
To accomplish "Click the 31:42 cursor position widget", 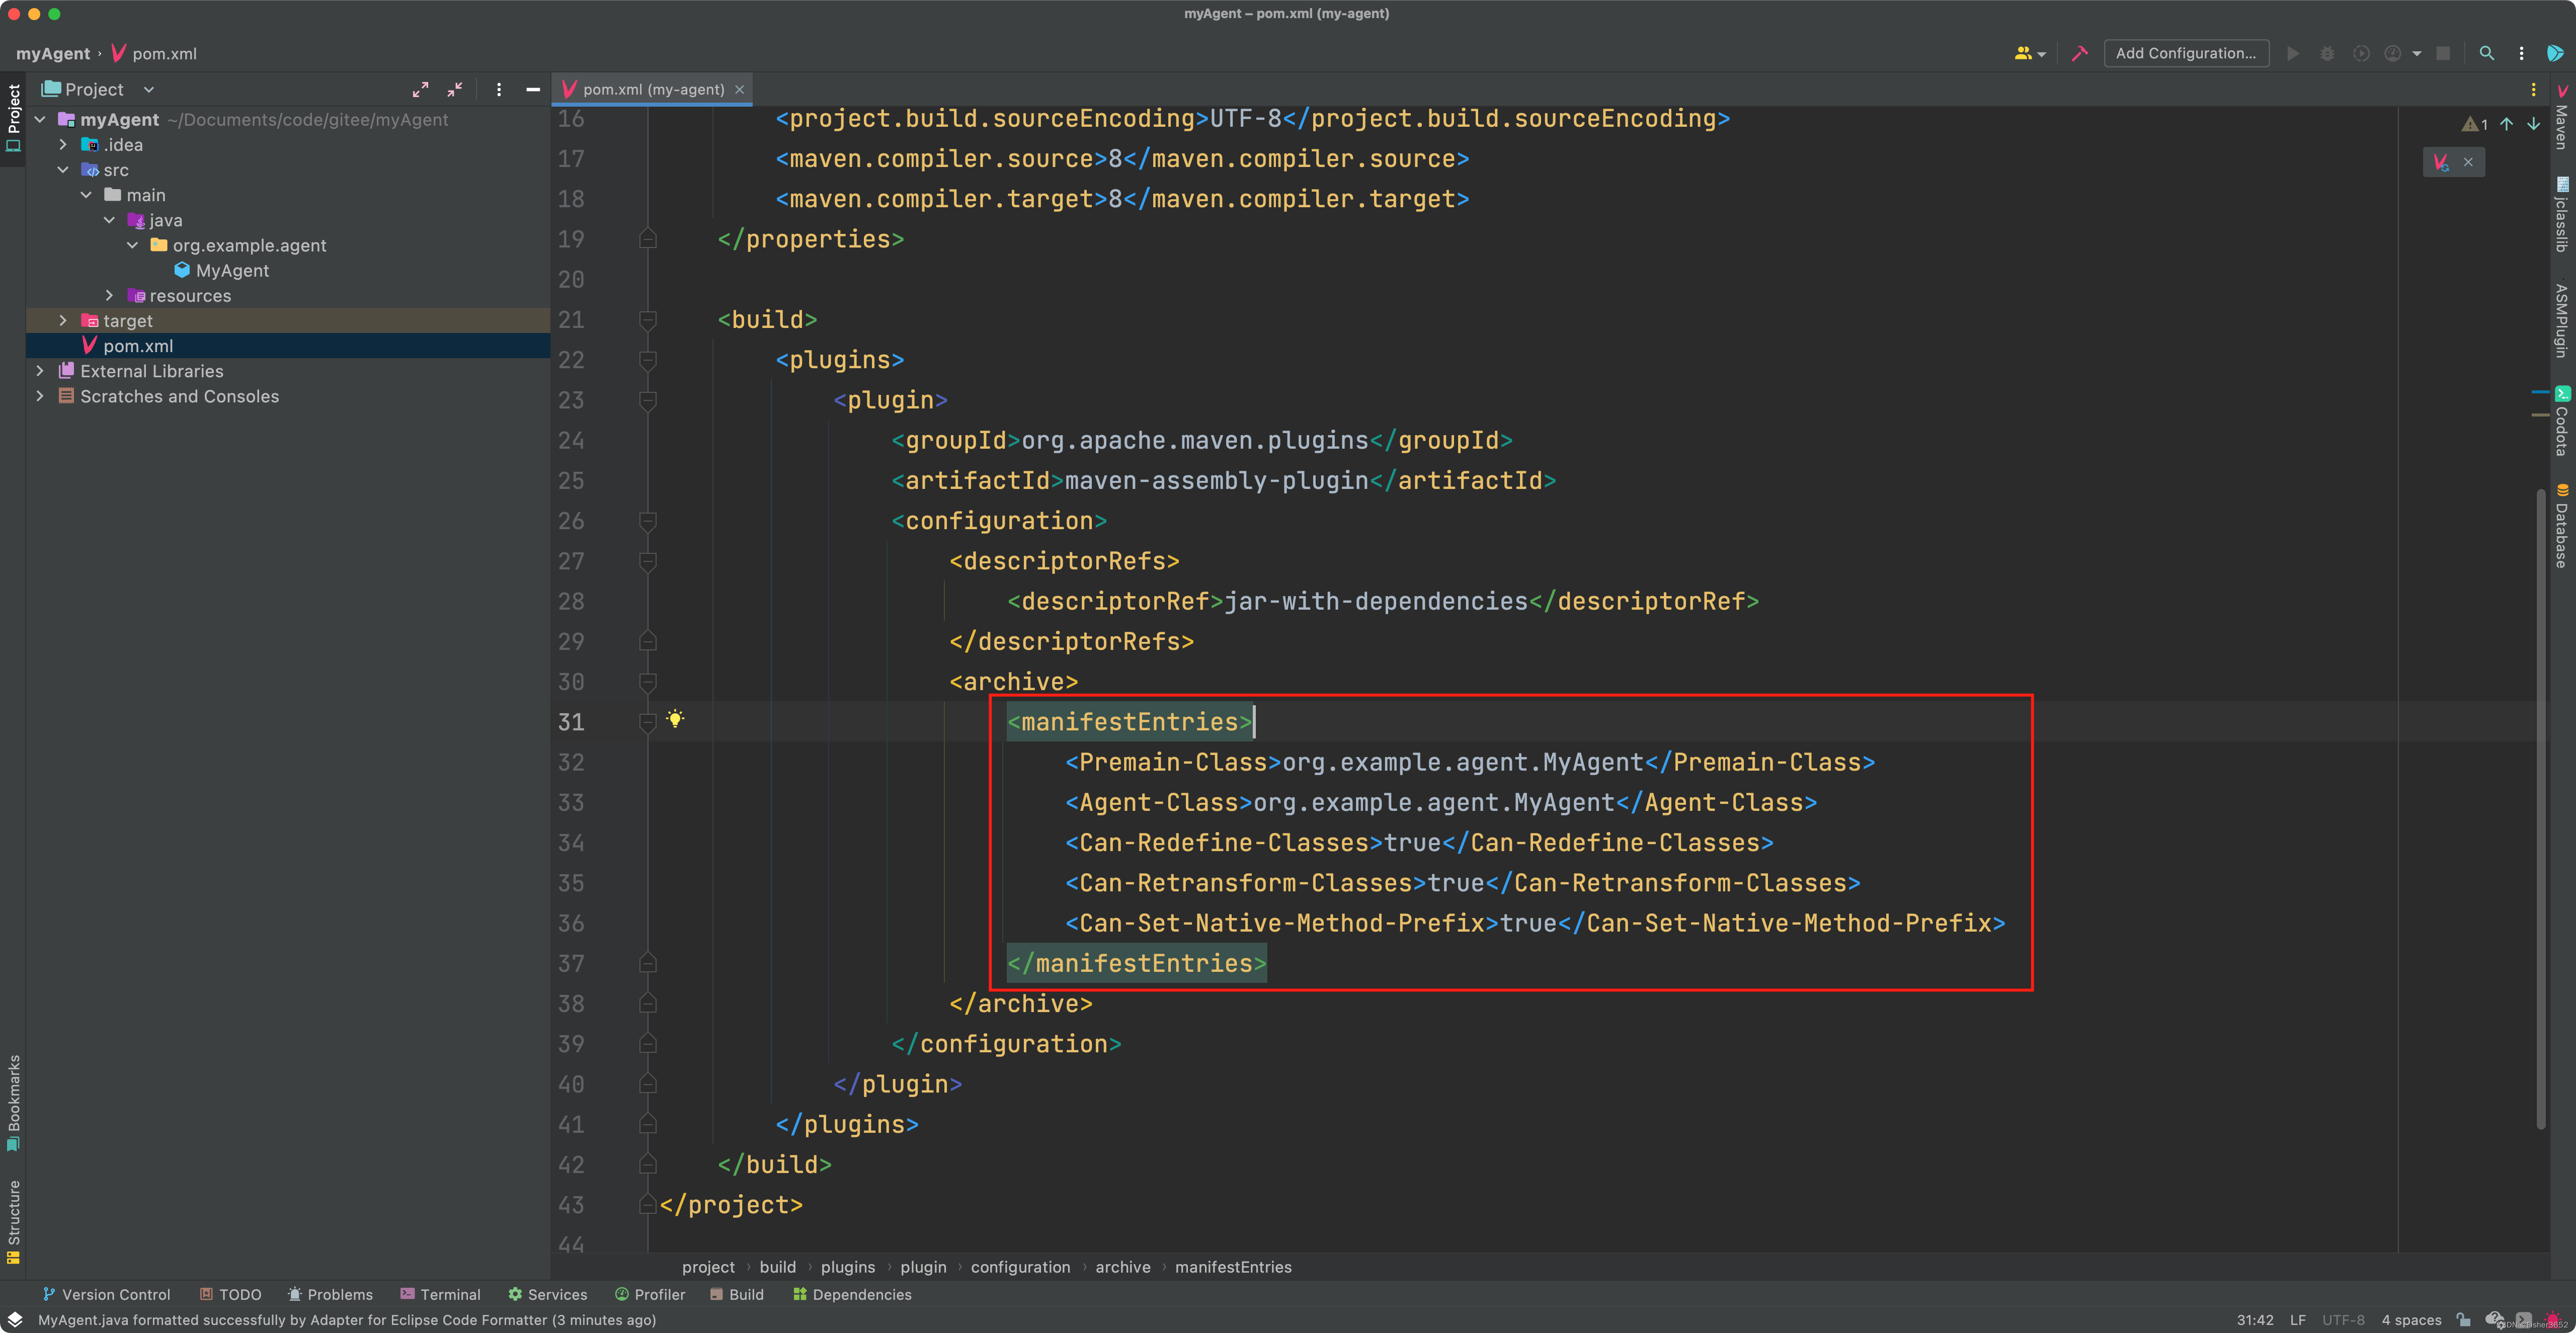I will click(2255, 1320).
